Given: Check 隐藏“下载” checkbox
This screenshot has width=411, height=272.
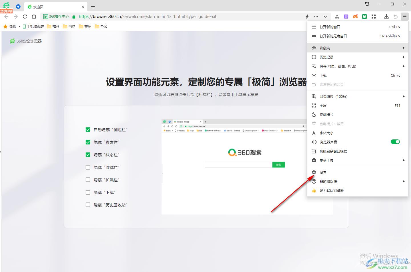Looking at the screenshot, I should coord(88,192).
